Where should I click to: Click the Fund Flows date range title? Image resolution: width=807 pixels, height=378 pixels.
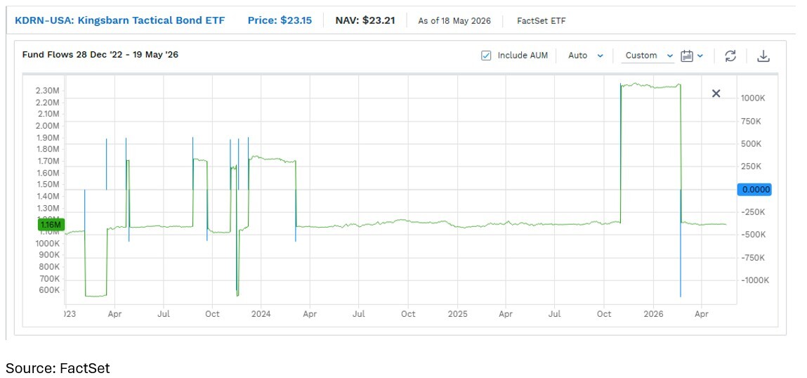100,55
